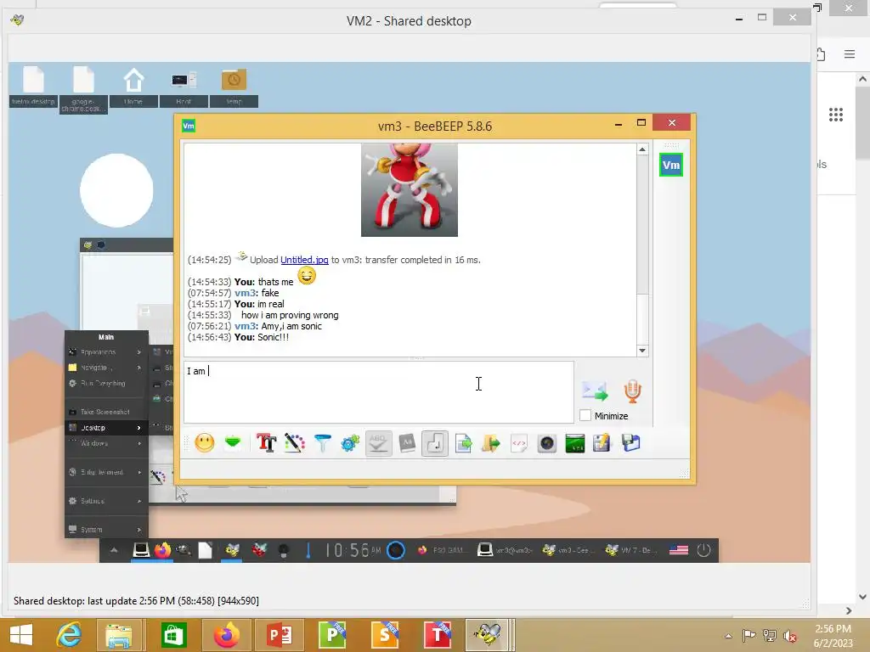This screenshot has width=870, height=652.
Task: Click the message input field with 'I am'
Action: [x=378, y=392]
